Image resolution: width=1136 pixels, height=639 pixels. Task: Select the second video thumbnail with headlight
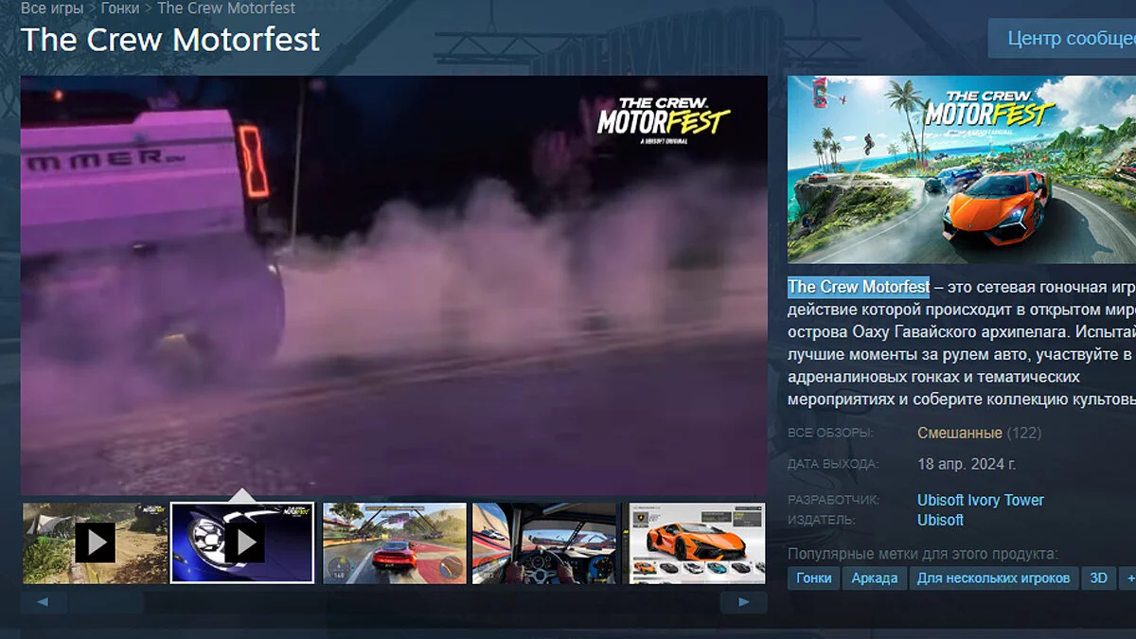[242, 542]
